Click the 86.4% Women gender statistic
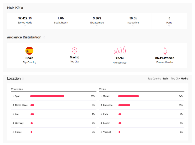The width and height of the screenshot is (195, 145). 164,58
